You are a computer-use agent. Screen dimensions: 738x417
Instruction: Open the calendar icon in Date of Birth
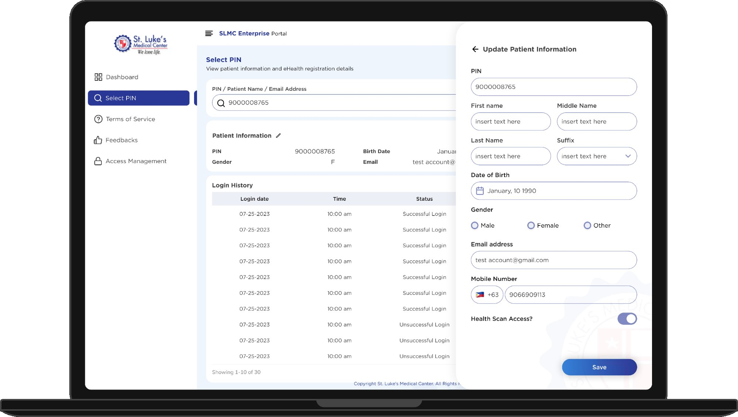480,190
